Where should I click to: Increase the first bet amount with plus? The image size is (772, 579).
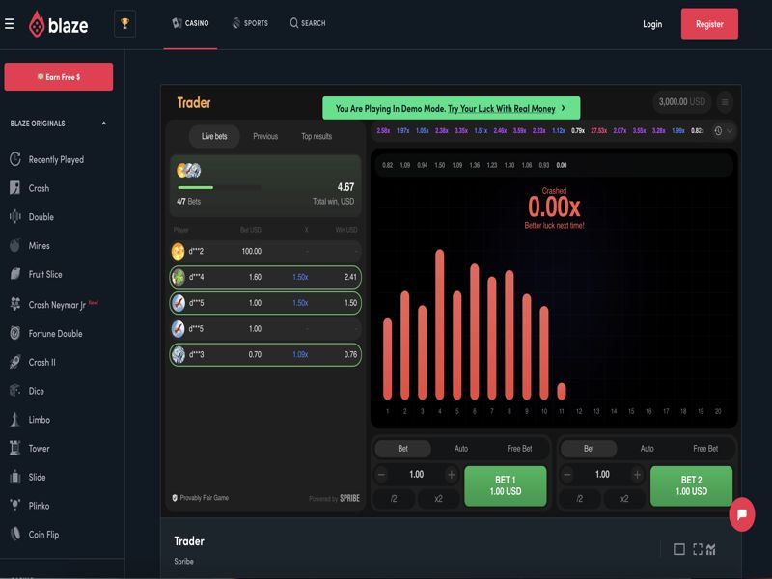click(451, 475)
